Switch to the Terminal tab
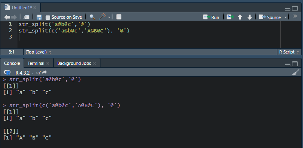303x148 pixels. click(x=36, y=63)
